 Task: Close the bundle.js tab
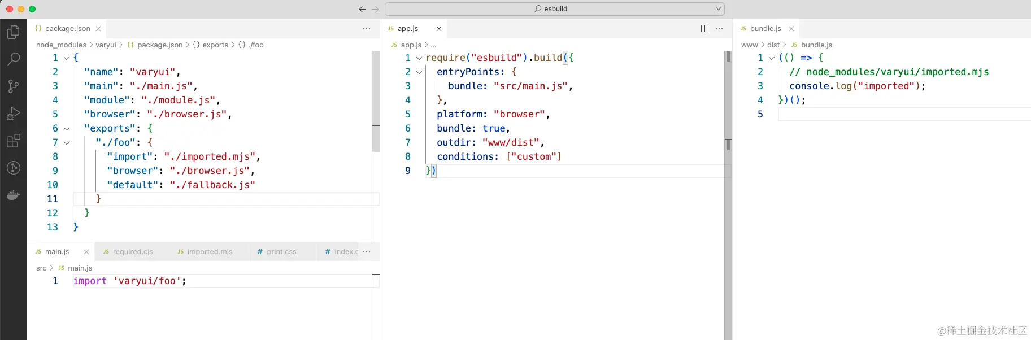[x=791, y=29]
